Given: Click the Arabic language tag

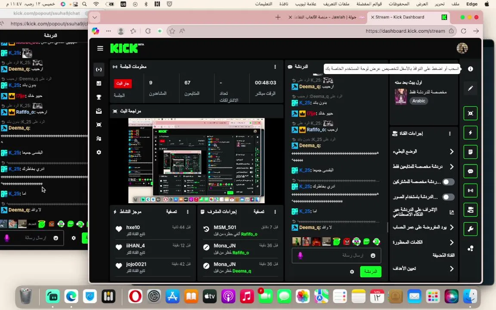Looking at the screenshot, I should pyautogui.click(x=418, y=101).
